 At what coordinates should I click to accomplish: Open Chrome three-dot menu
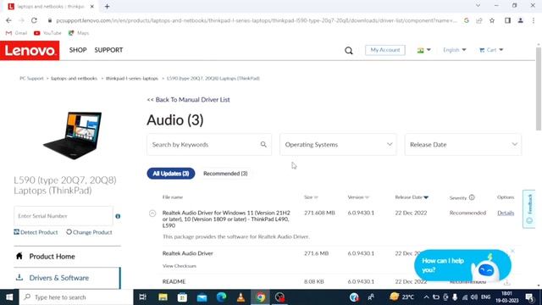coord(534,20)
